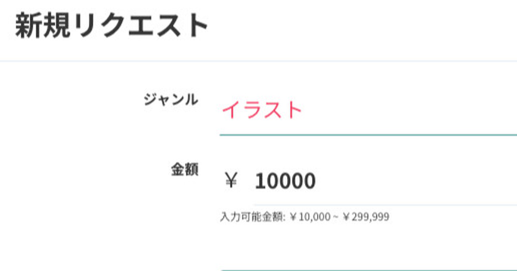Click the 金額 field label
Screen dimensions: 517x271
coord(185,170)
